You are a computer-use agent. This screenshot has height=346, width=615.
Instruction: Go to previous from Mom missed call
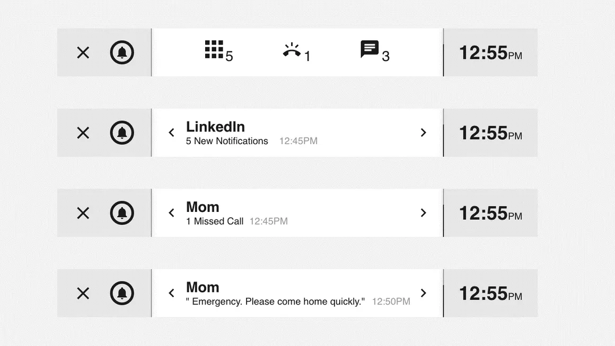click(x=171, y=213)
